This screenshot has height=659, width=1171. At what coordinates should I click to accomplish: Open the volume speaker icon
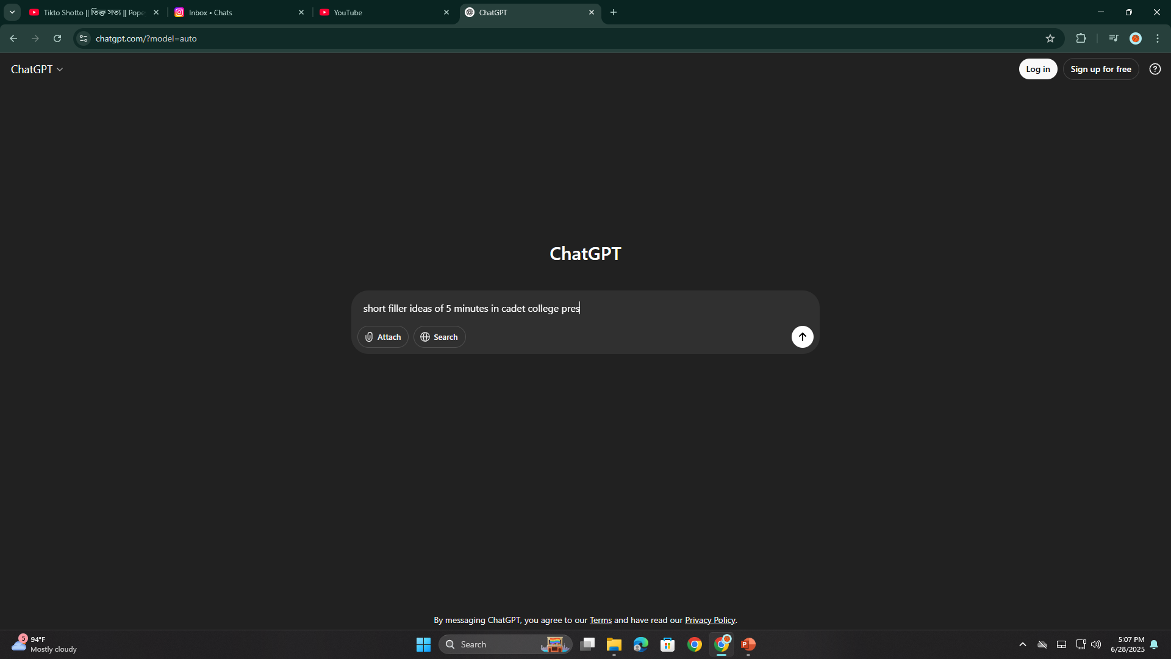1096,644
